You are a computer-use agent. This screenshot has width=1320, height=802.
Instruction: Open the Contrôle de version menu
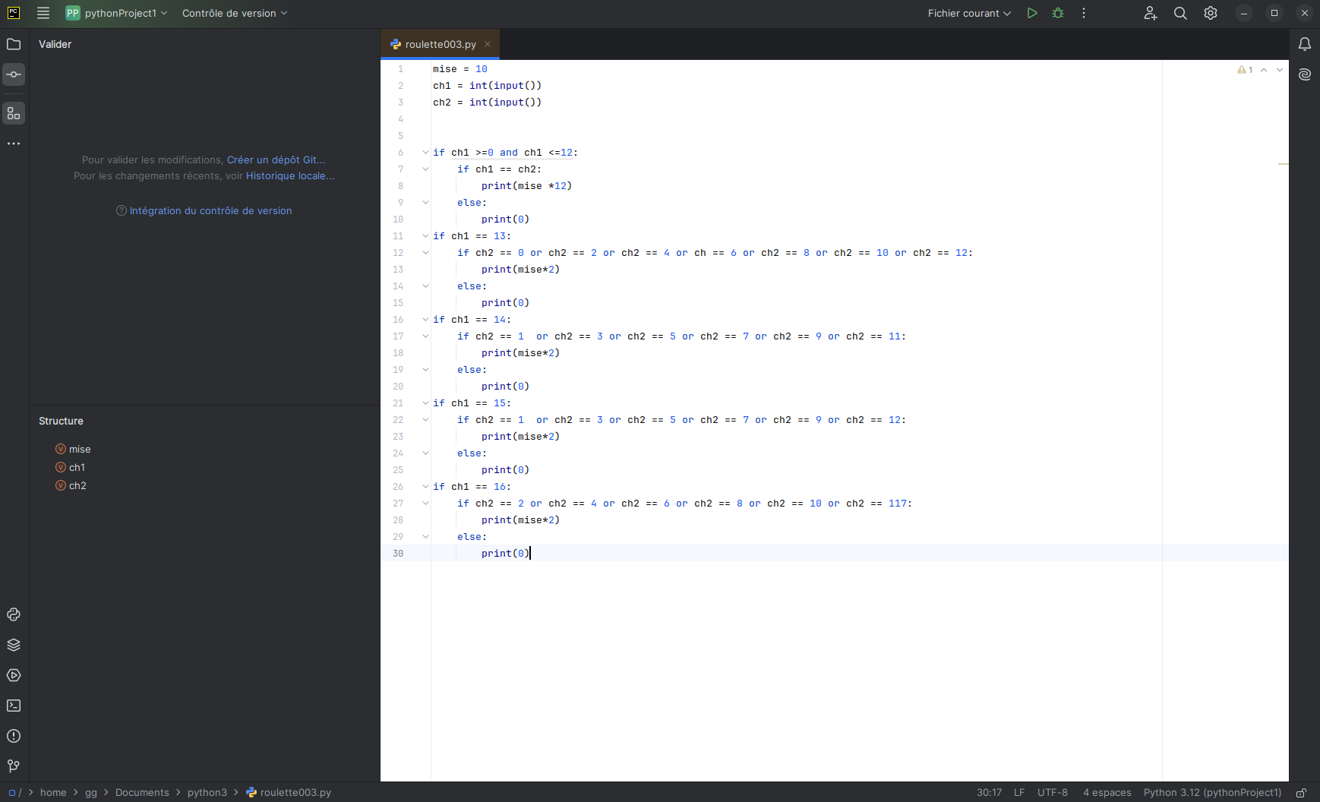coord(235,13)
